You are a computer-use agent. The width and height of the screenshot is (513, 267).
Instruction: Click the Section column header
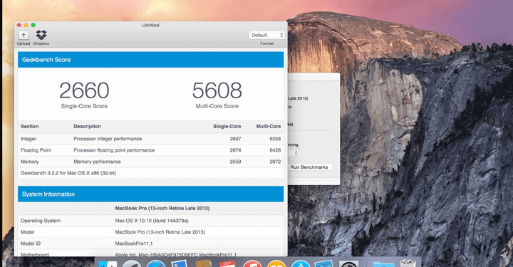[x=29, y=127]
